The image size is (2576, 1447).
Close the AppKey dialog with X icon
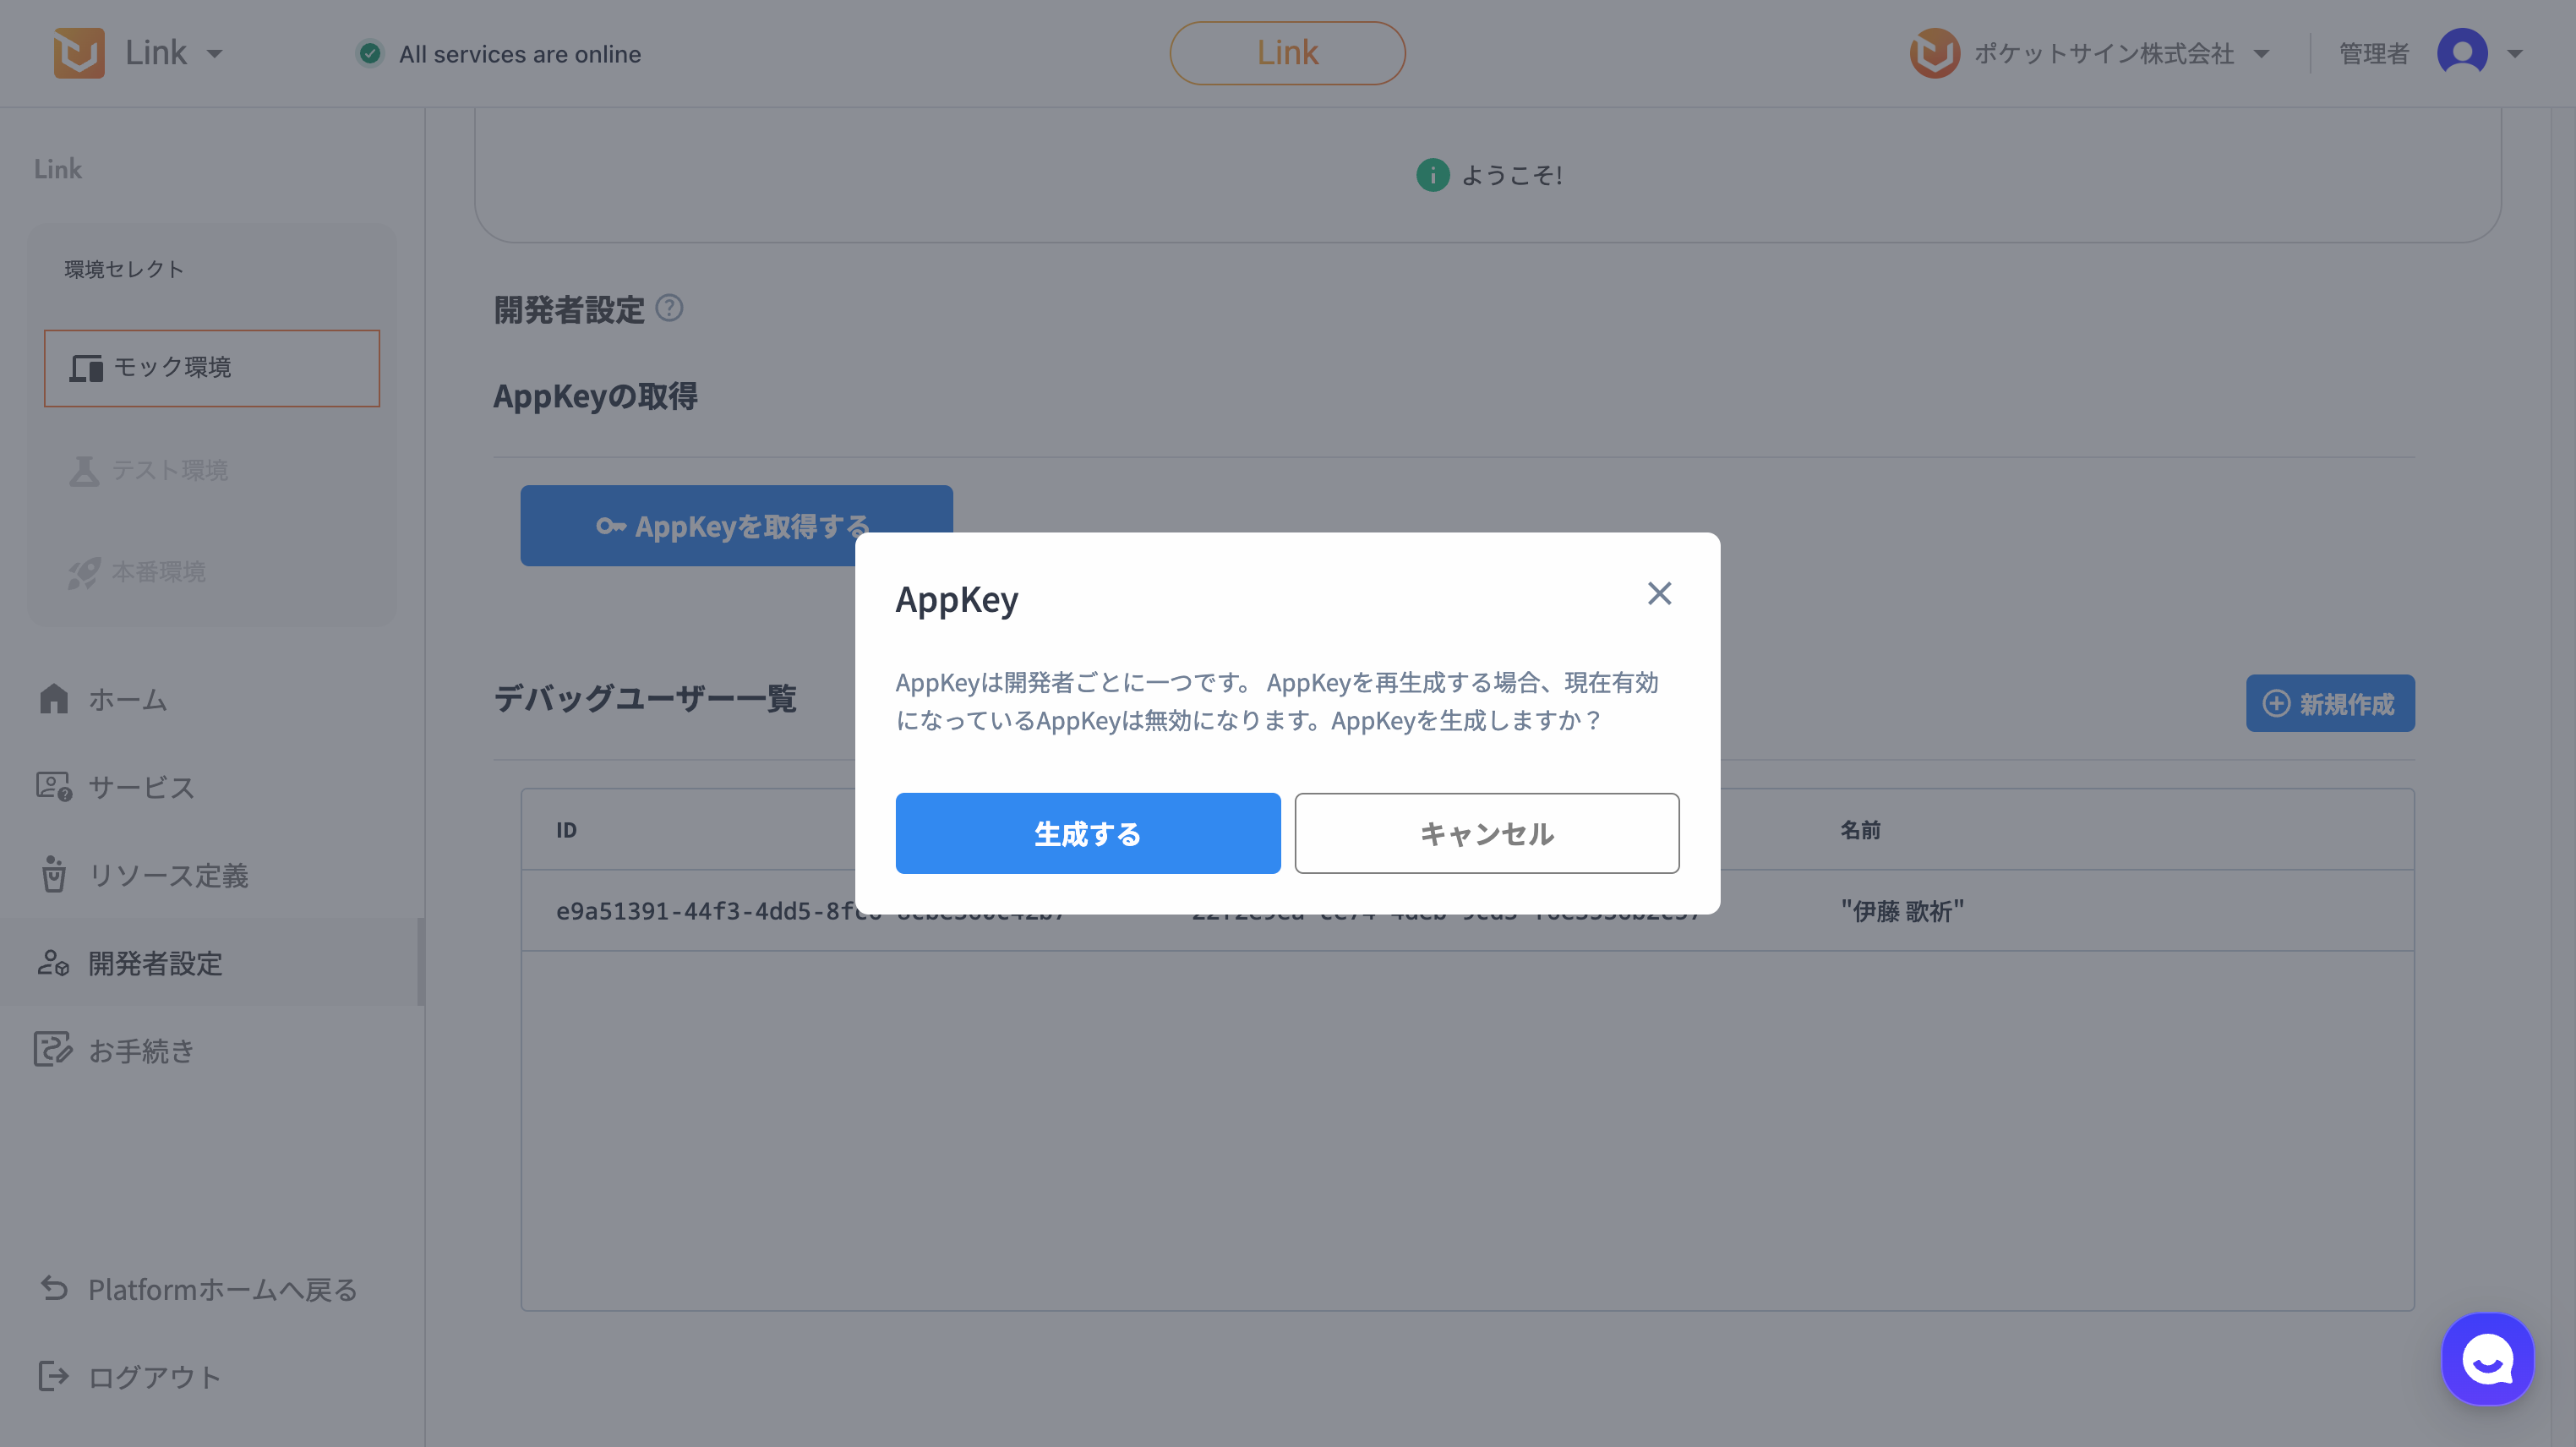click(x=1659, y=593)
